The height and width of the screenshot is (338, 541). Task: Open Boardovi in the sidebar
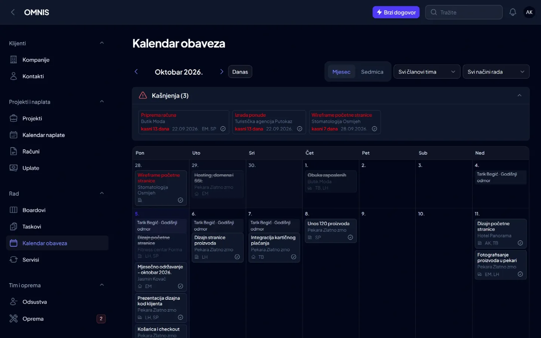tap(57, 210)
